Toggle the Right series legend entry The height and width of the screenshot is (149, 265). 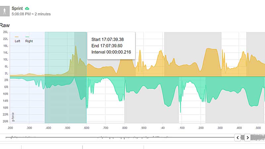click(29, 39)
